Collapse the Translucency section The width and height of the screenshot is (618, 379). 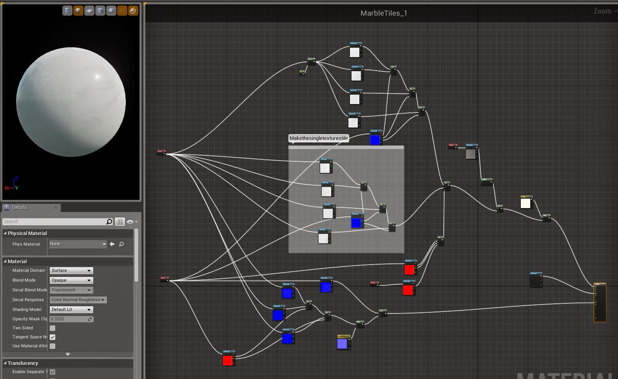[x=5, y=363]
